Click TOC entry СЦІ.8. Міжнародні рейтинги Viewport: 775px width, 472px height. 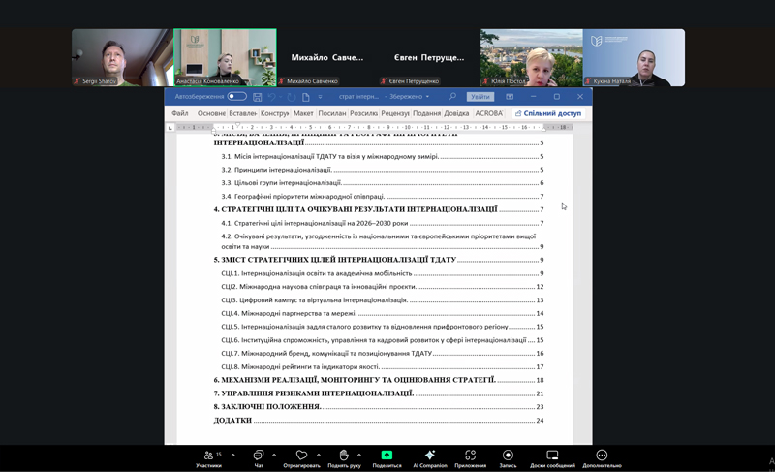[382, 366]
